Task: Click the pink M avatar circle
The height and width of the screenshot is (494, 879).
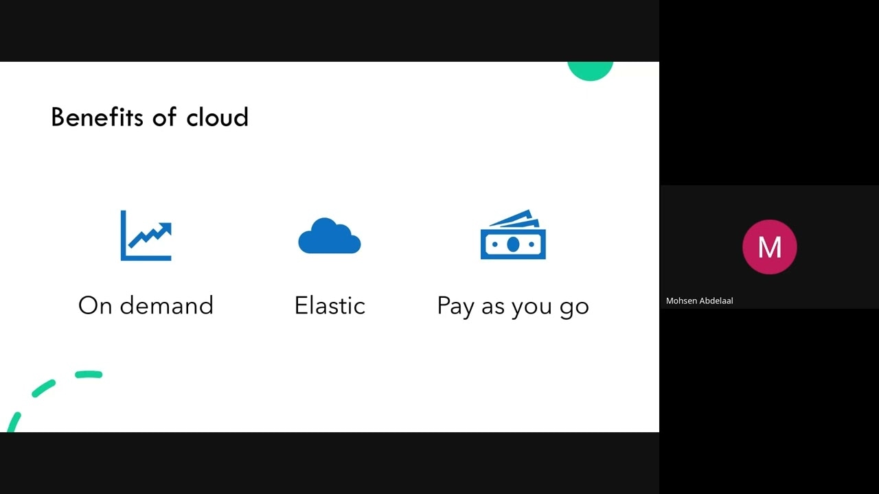Action: pyautogui.click(x=769, y=247)
